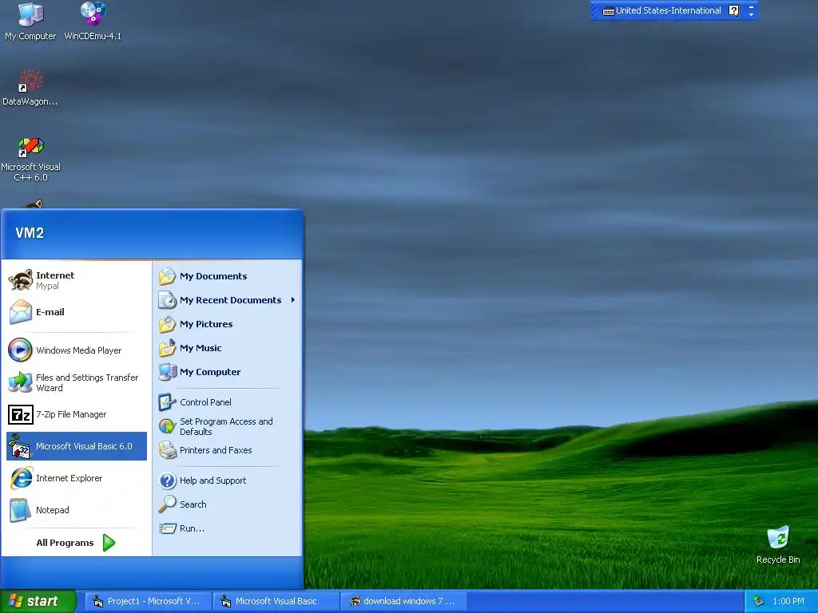Click the Visual Basic 6.0 icon

pos(20,447)
